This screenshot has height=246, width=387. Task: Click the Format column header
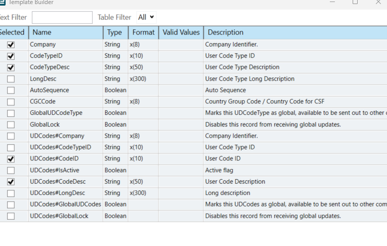(x=143, y=32)
